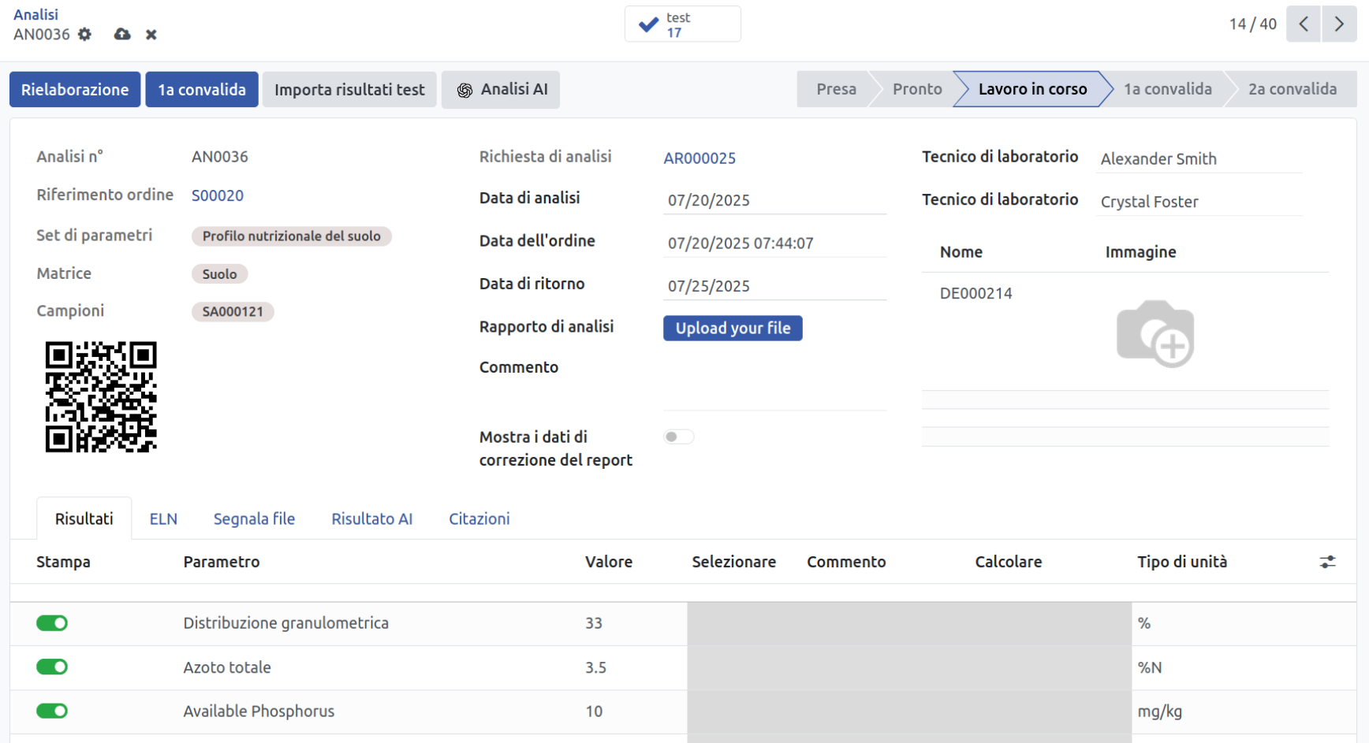The height and width of the screenshot is (743, 1369).
Task: Open the AR000025 analysis request link
Action: [699, 158]
